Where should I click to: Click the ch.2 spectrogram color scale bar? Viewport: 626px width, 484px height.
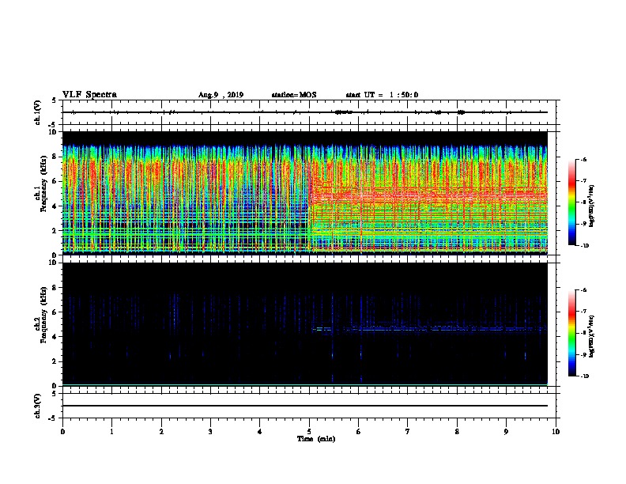tap(571, 333)
